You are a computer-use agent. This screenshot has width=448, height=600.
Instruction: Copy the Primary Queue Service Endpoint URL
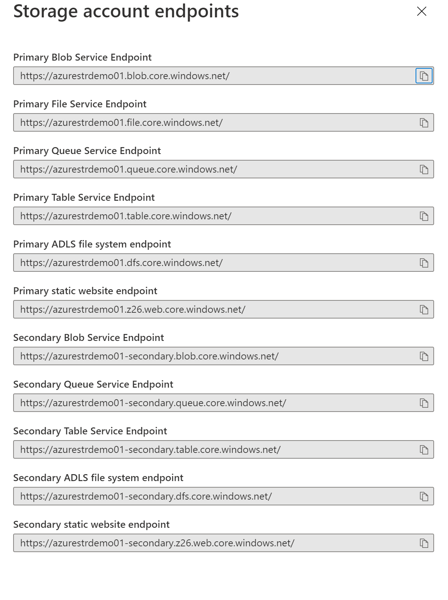(423, 170)
